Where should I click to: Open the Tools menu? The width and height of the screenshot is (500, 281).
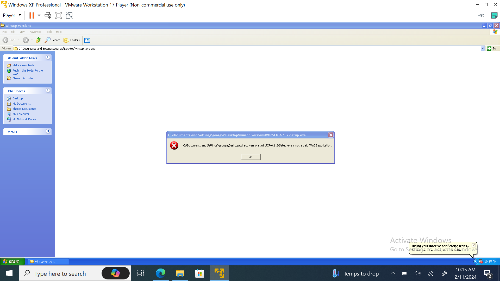(x=48, y=32)
